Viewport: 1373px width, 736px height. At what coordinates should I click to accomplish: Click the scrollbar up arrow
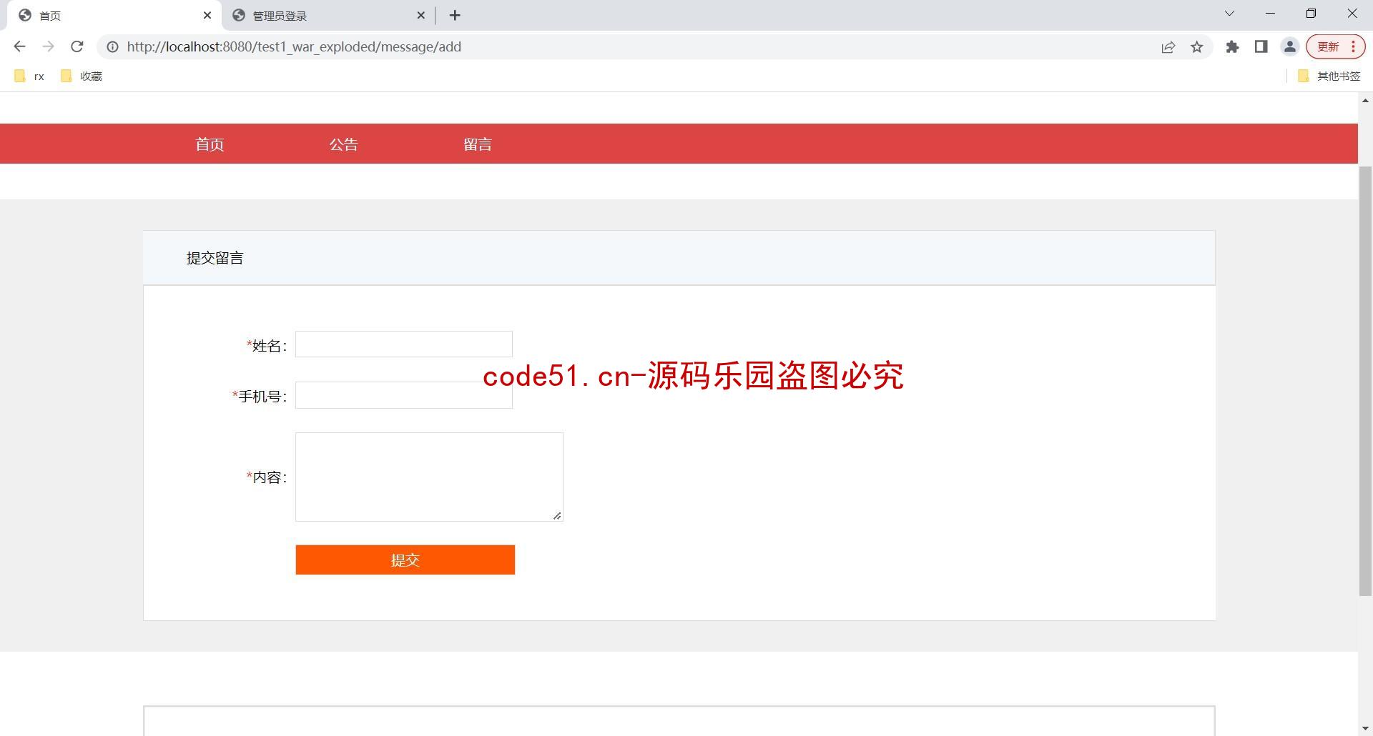coord(1365,101)
